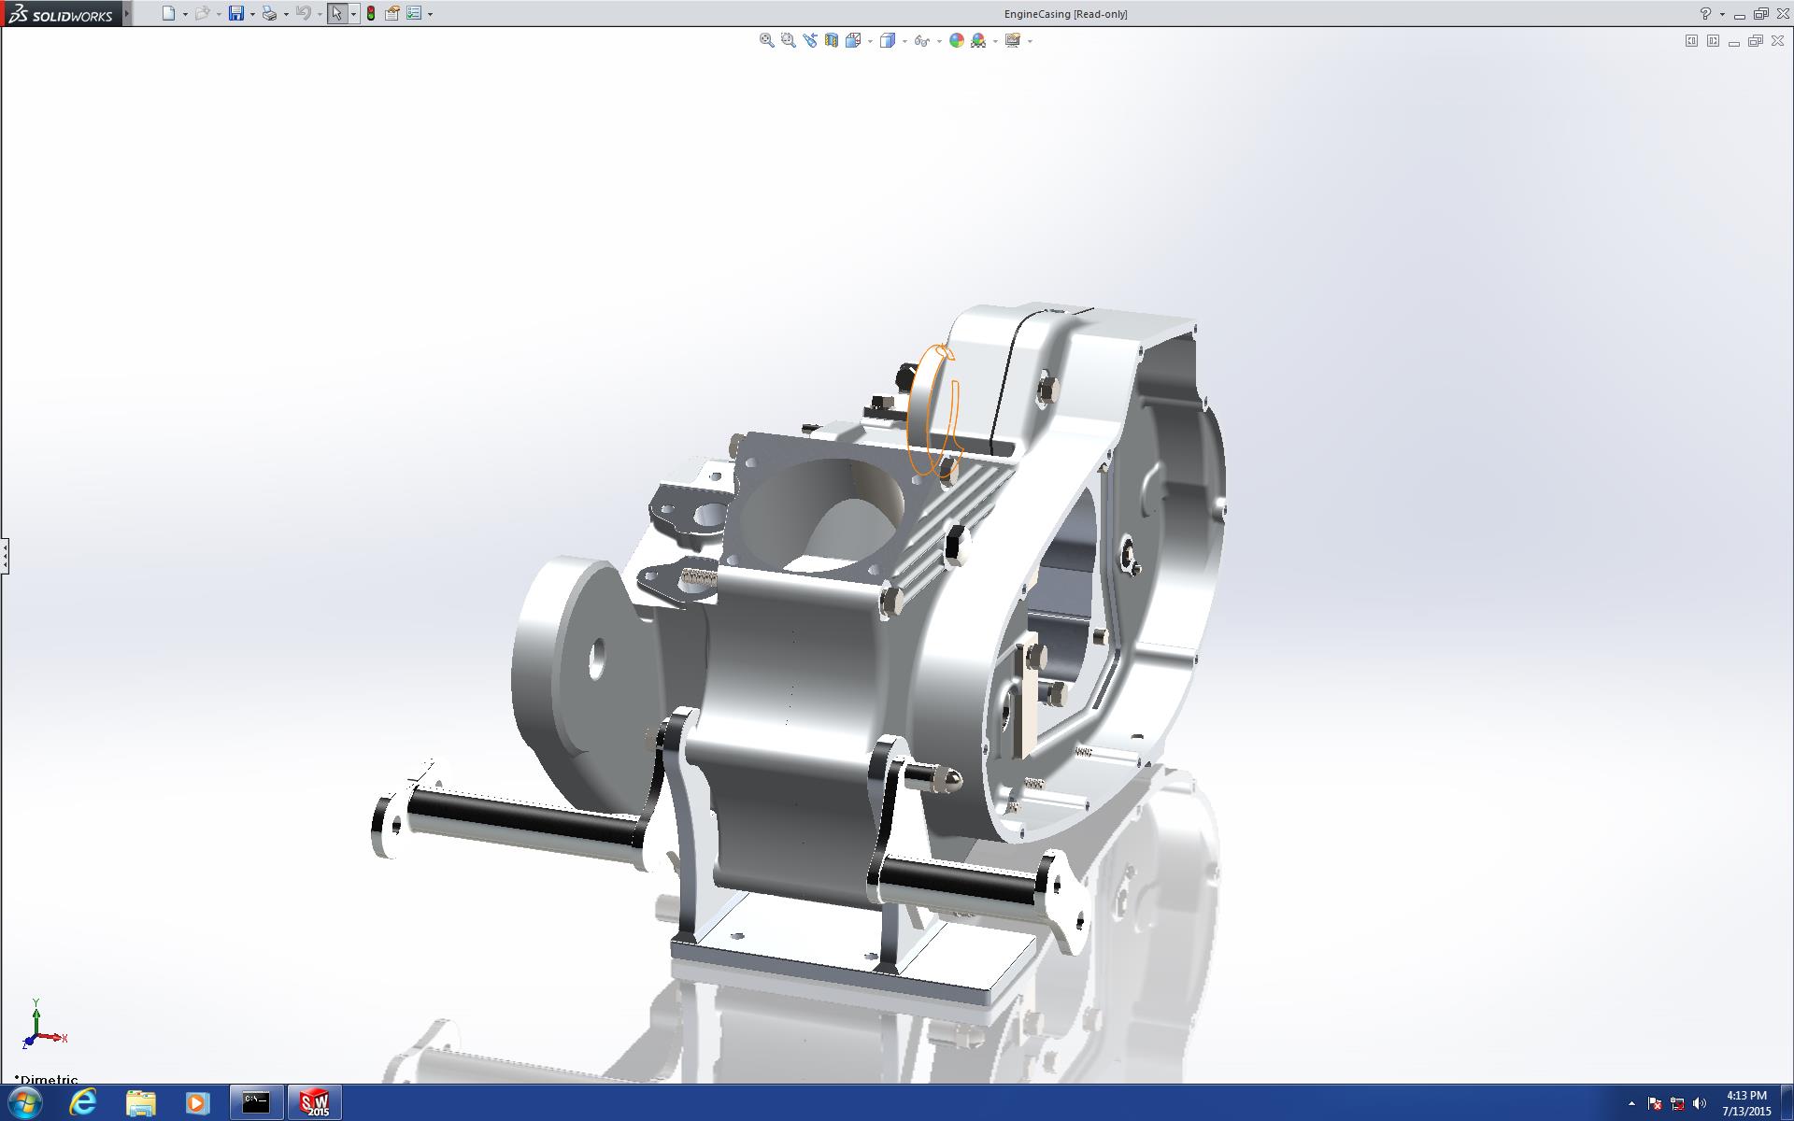Expand the collapsed left panel handle
The image size is (1794, 1121).
tap(5, 556)
